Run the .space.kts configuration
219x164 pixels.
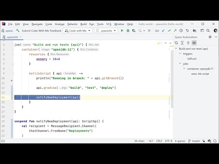pos(122,31)
